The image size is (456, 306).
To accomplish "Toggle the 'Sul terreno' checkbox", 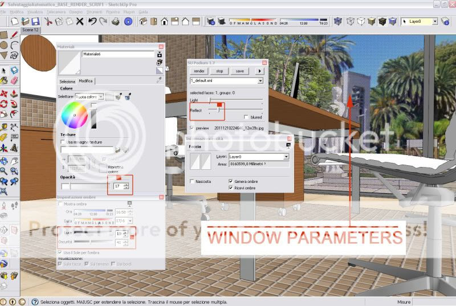I will coord(87,264).
